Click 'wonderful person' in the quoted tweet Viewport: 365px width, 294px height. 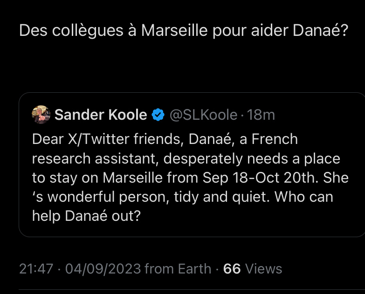pyautogui.click(x=105, y=197)
